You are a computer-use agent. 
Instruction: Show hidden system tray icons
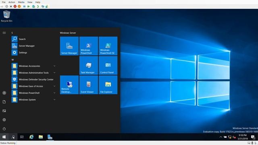tap(221, 137)
